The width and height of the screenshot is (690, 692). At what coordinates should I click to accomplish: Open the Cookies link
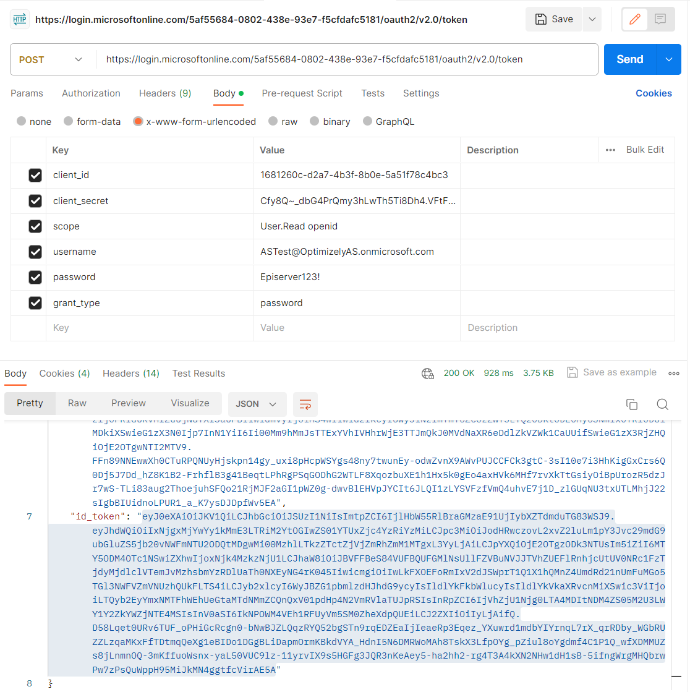tap(654, 93)
